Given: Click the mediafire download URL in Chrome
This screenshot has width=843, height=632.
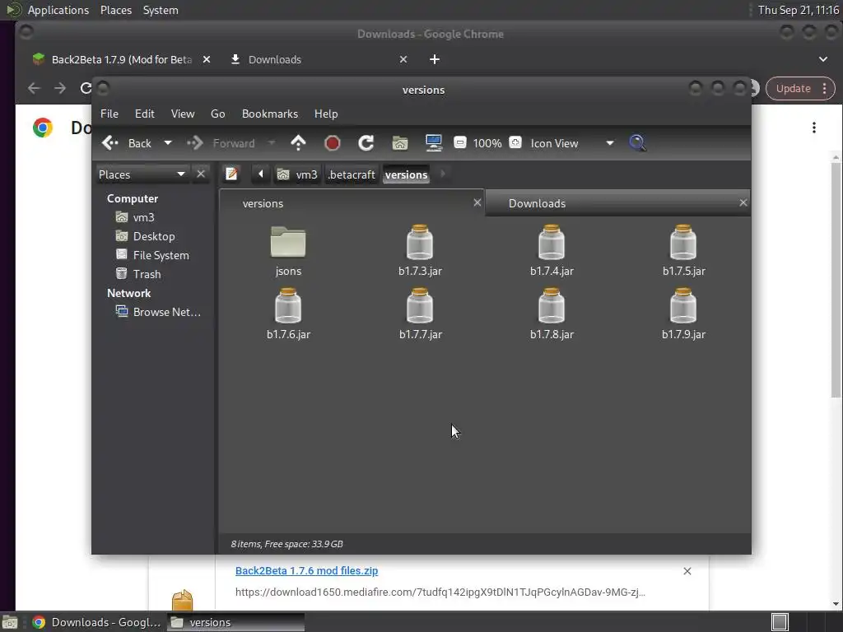Looking at the screenshot, I should click(440, 592).
